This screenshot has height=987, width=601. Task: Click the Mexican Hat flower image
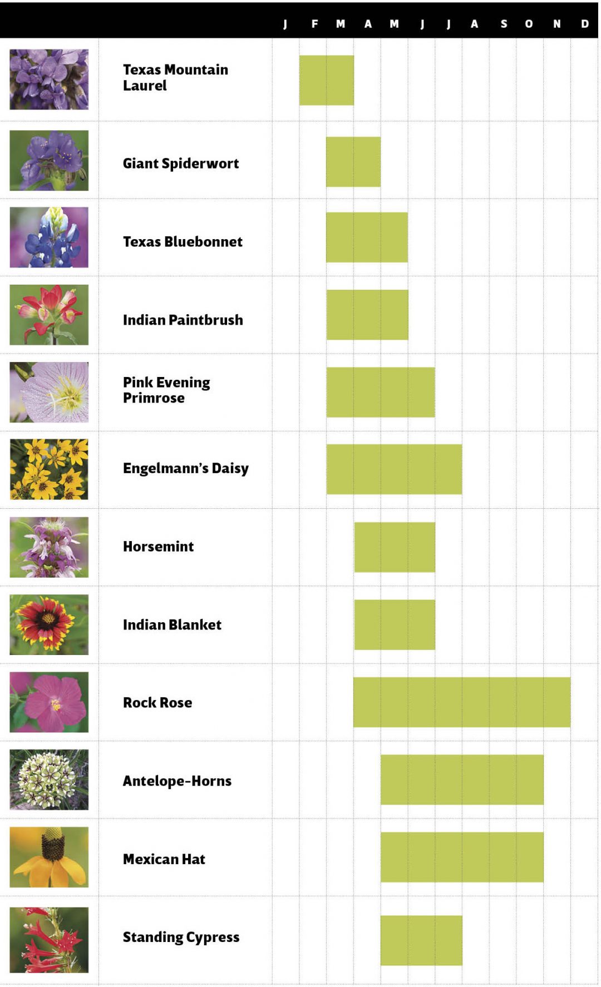pos(49,857)
